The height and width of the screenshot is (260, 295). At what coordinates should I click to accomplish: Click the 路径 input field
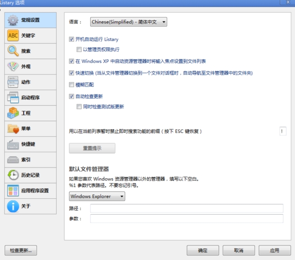[187, 208]
